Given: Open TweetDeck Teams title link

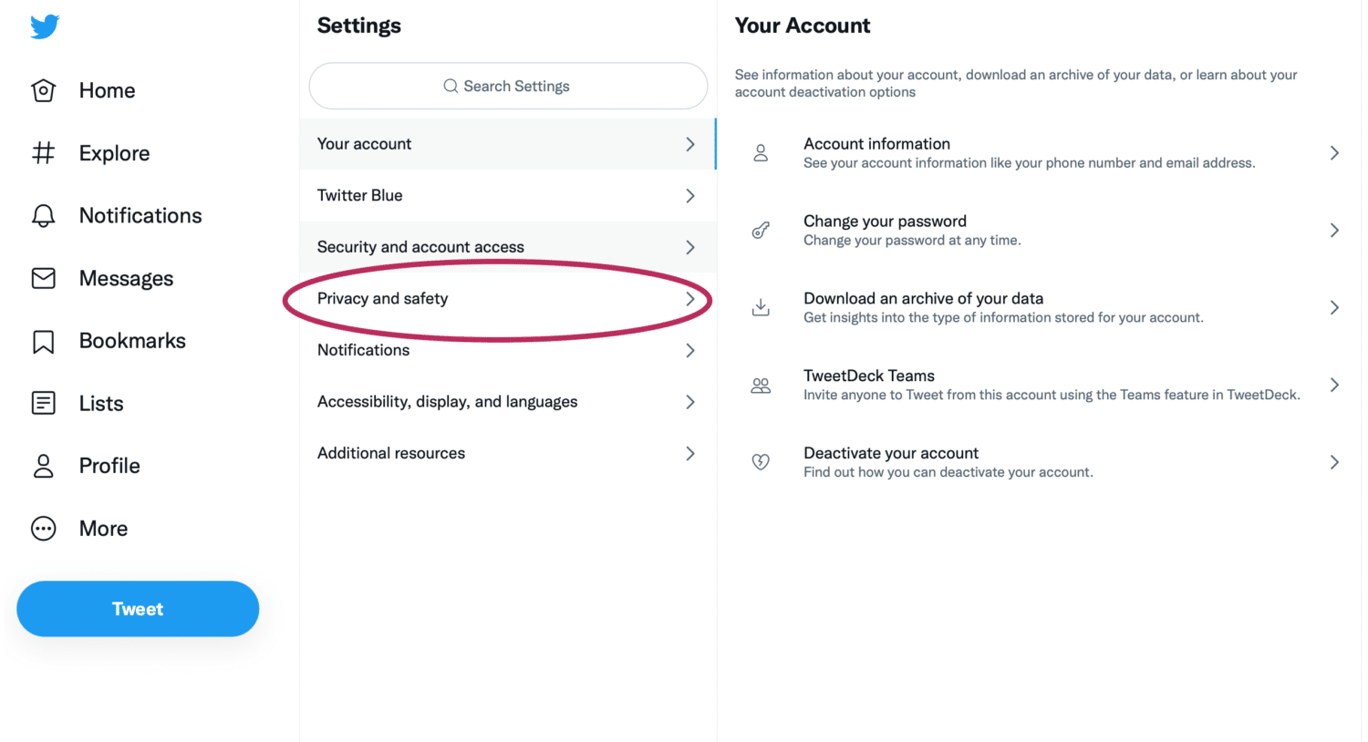Looking at the screenshot, I should 868,376.
